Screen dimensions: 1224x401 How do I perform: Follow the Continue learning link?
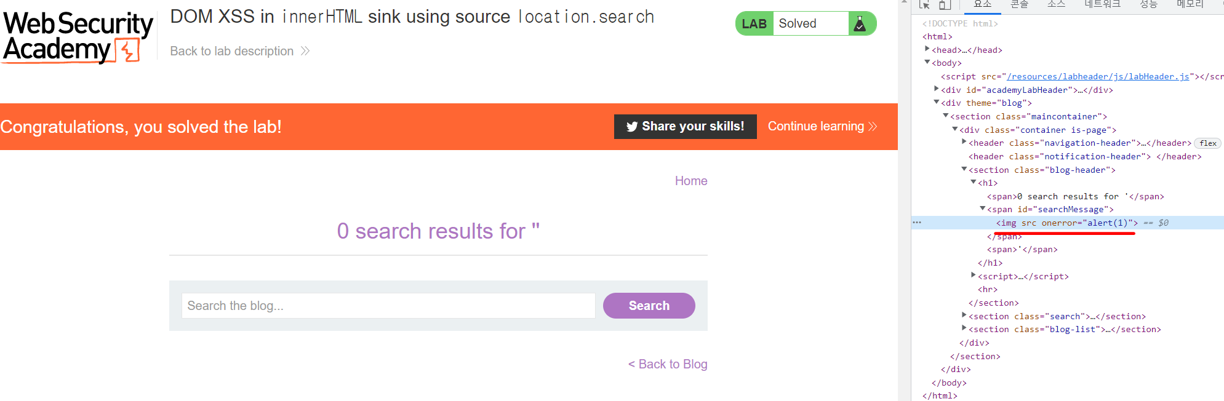click(822, 127)
